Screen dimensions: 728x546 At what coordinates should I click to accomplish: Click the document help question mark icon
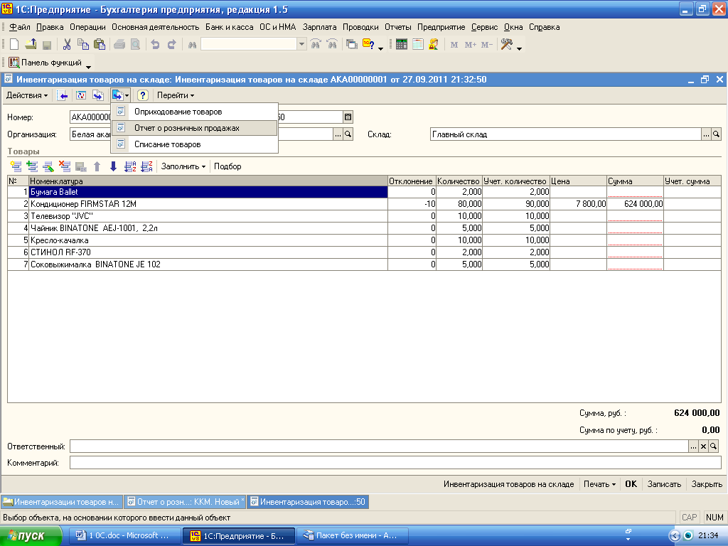point(142,96)
